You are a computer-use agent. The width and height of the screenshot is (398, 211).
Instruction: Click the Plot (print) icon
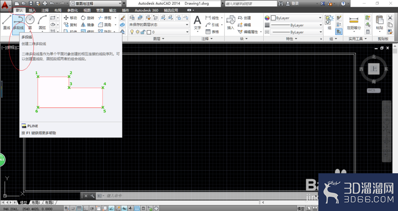pos(45,3)
